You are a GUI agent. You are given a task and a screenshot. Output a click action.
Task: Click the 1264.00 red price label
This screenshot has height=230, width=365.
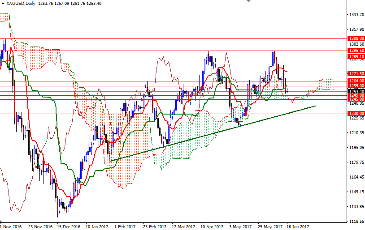coord(356,81)
